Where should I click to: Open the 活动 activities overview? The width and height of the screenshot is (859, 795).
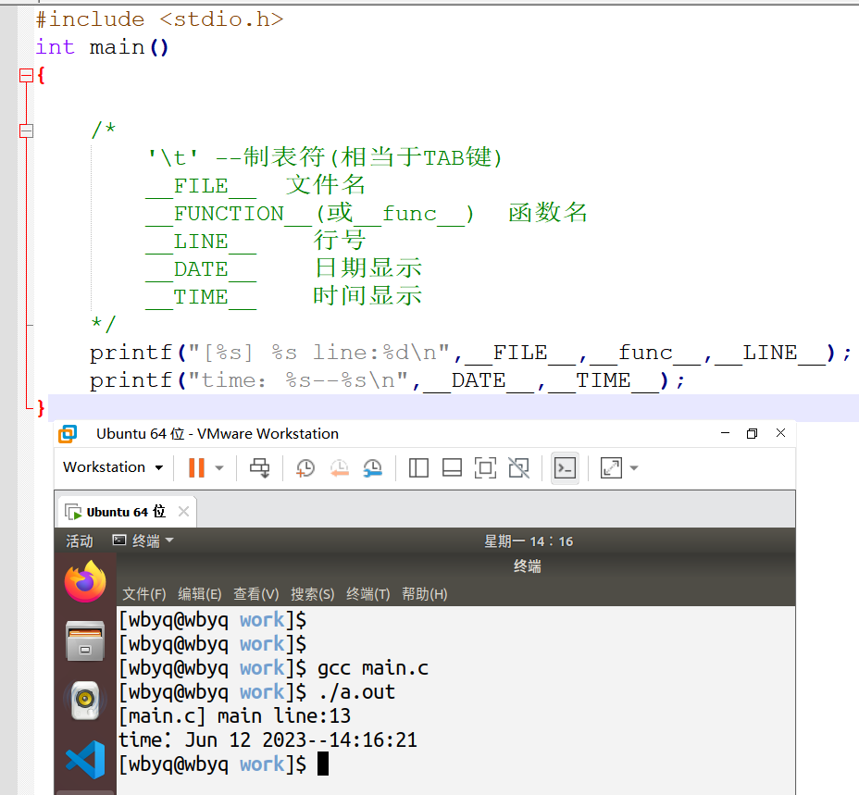tap(80, 540)
